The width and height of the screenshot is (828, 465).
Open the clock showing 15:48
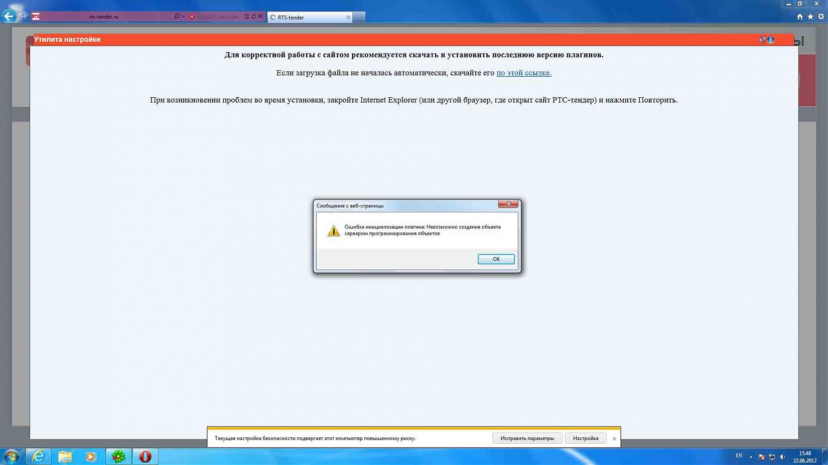pos(805,456)
